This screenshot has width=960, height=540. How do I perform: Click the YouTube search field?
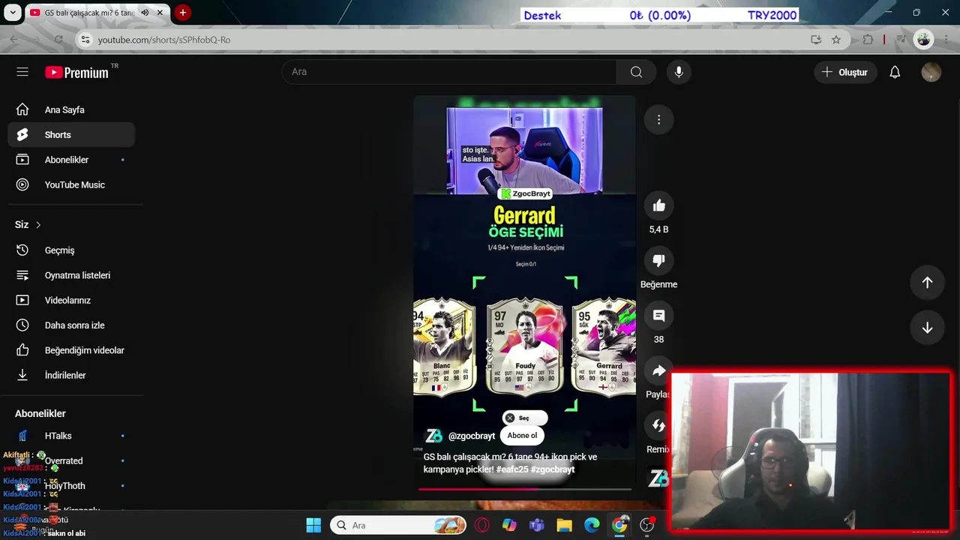[x=449, y=72]
